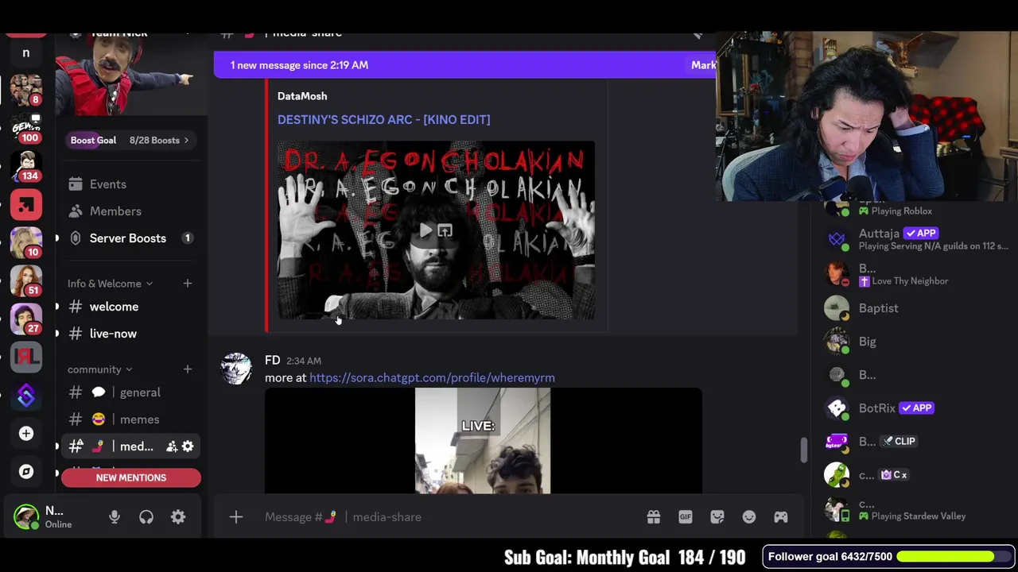The image size is (1018, 572).
Task: Add channel to Info & Welcome category
Action: [x=188, y=284]
